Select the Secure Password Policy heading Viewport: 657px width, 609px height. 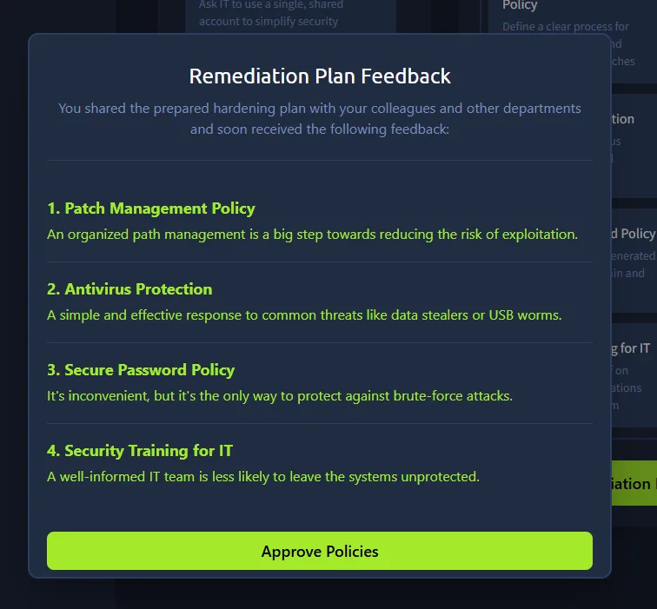pyautogui.click(x=141, y=370)
